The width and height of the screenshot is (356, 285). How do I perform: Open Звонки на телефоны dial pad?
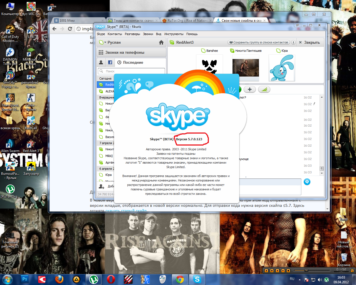pos(131,52)
